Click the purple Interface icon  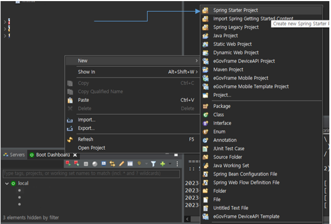click(205, 123)
